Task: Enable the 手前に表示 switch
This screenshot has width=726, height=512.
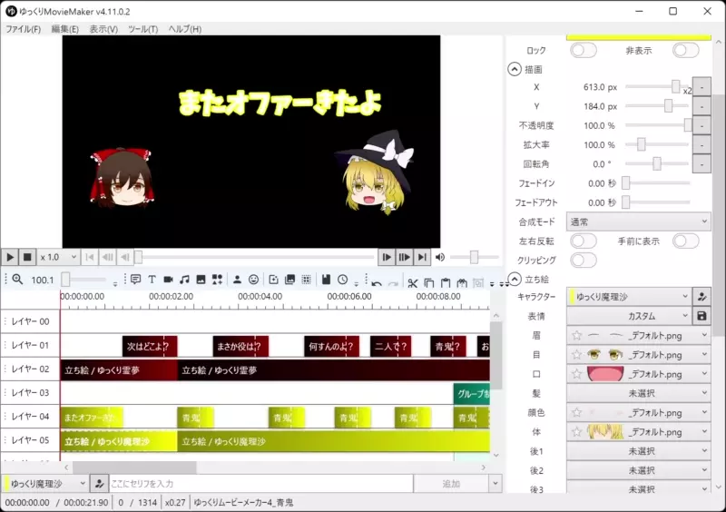Action: coord(686,241)
